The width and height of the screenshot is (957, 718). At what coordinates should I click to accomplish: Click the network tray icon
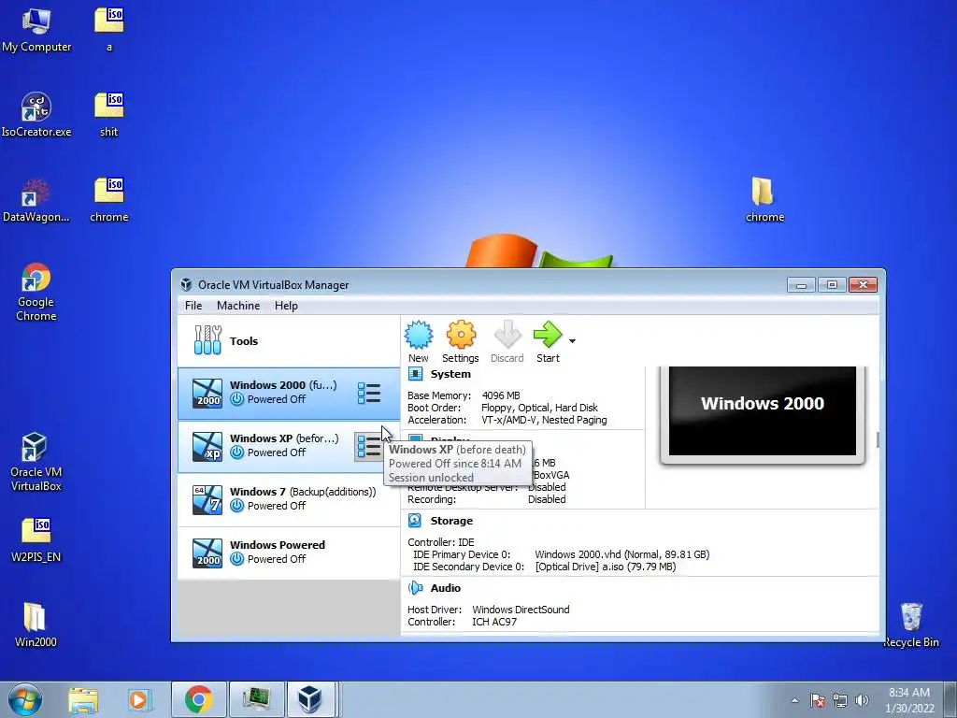tap(840, 700)
